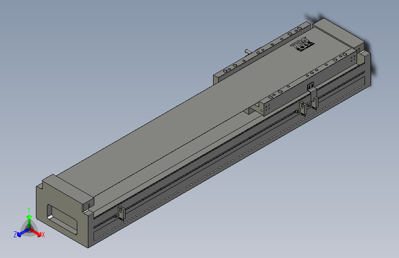Viewport: 399px width, 258px height.
Task: Select the motor shaft protruding at the rear
Action: coord(249,51)
